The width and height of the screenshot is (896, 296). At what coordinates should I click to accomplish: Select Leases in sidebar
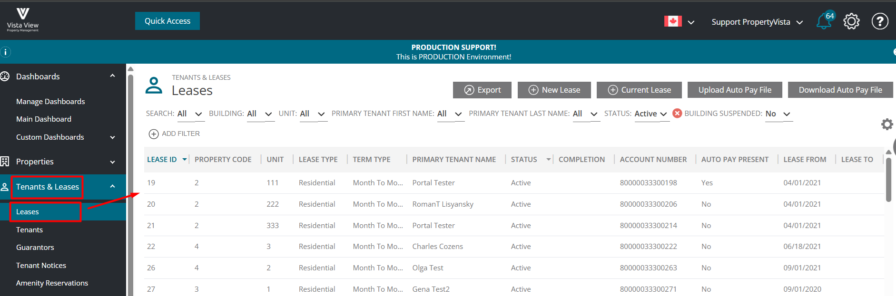pos(28,212)
